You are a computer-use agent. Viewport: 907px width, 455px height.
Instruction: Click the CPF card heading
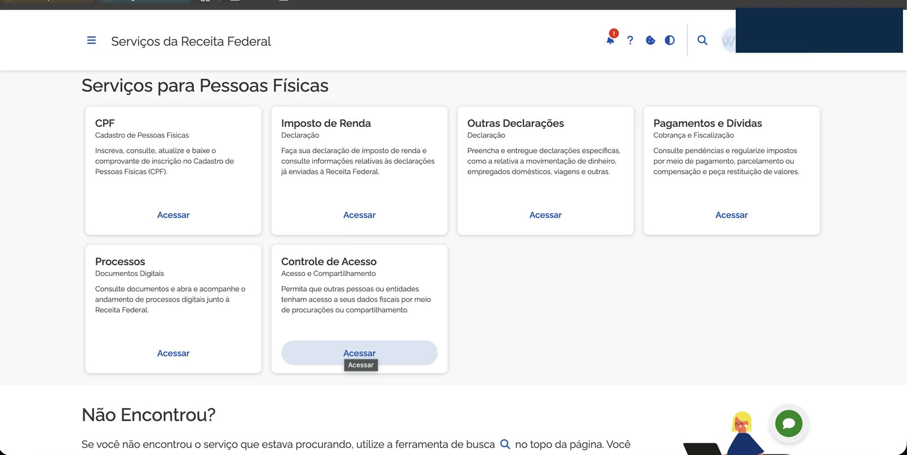[105, 123]
